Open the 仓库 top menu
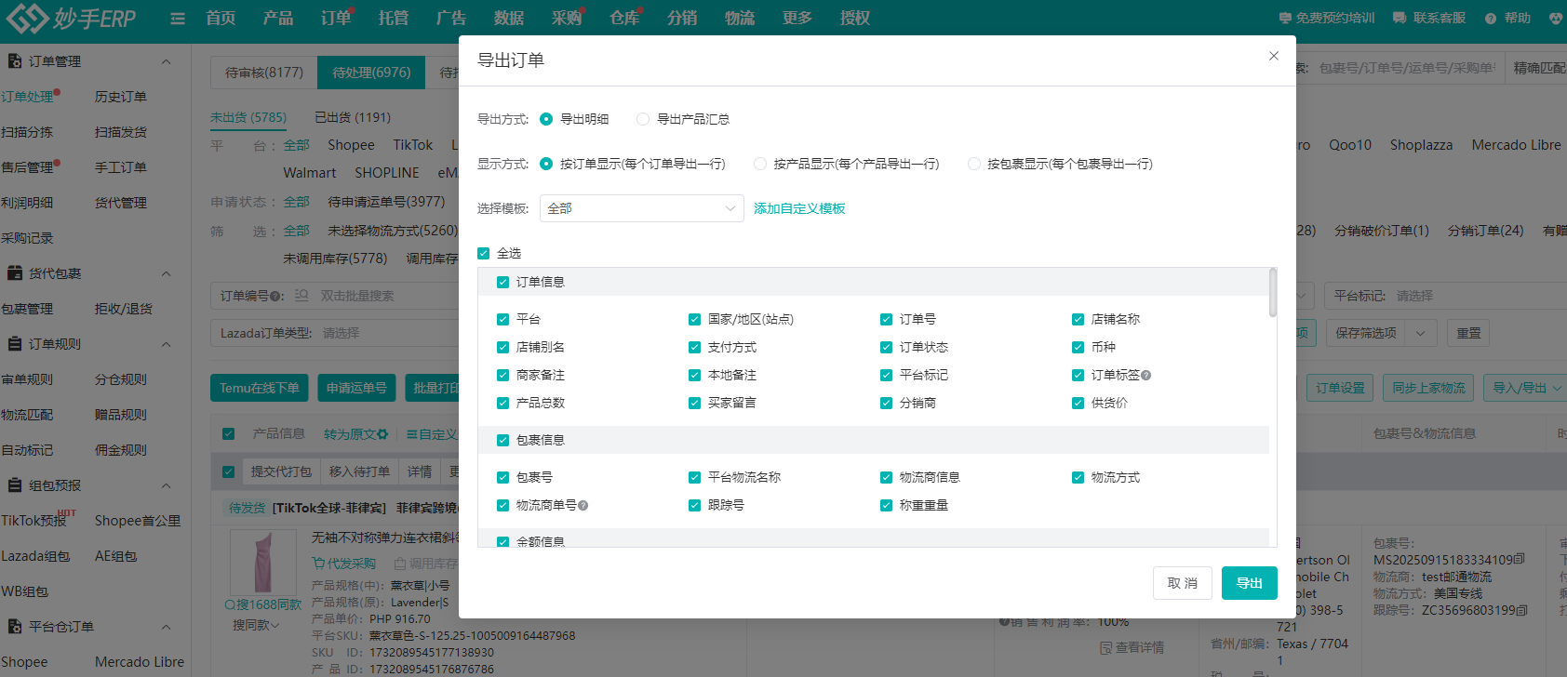This screenshot has width=1567, height=677. [x=623, y=19]
